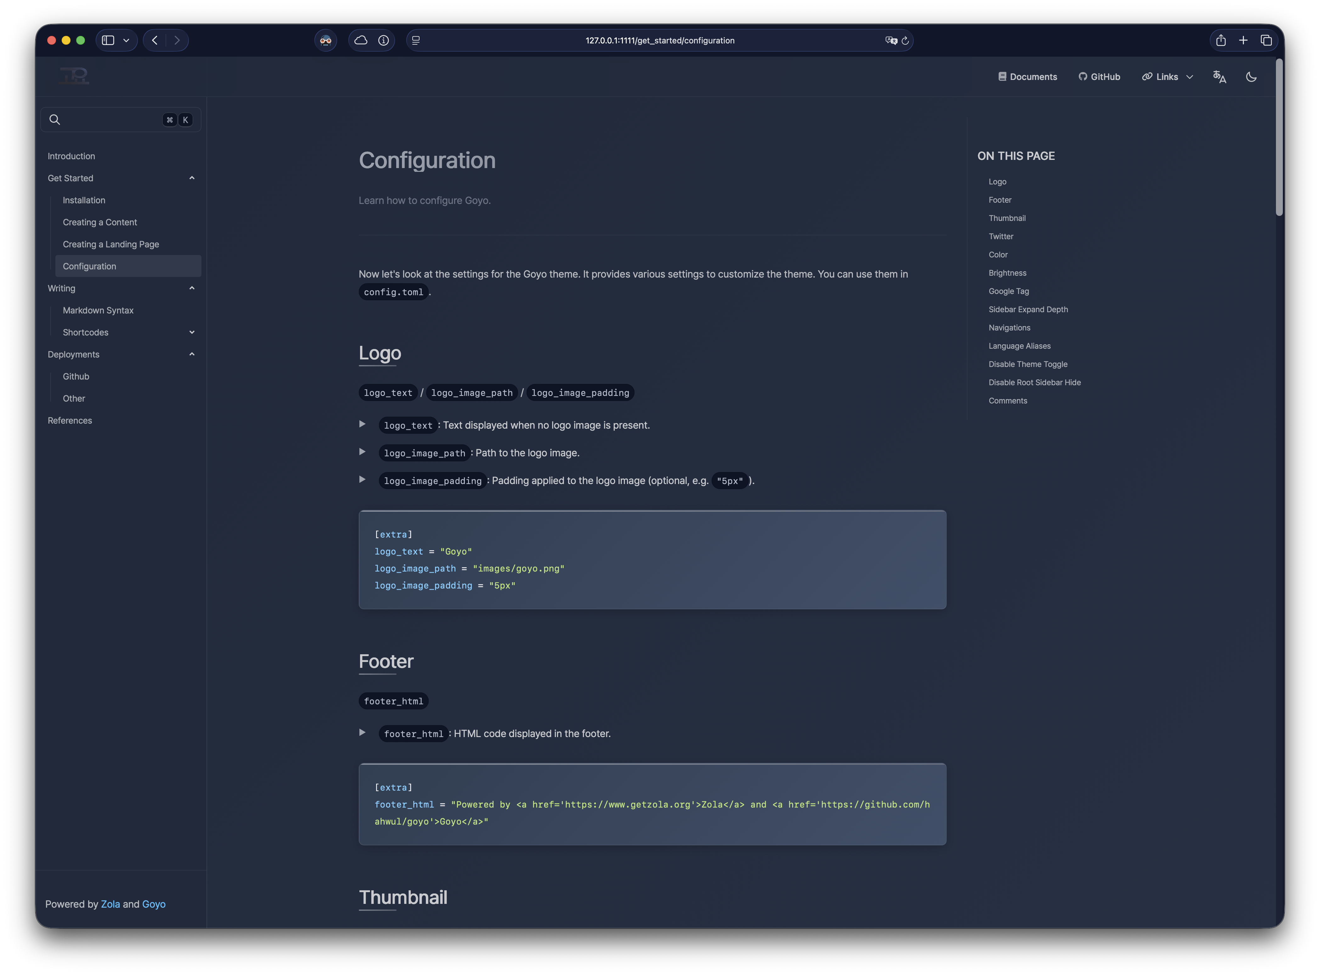The width and height of the screenshot is (1320, 975).
Task: Open a new tab with plus icon
Action: click(x=1243, y=40)
